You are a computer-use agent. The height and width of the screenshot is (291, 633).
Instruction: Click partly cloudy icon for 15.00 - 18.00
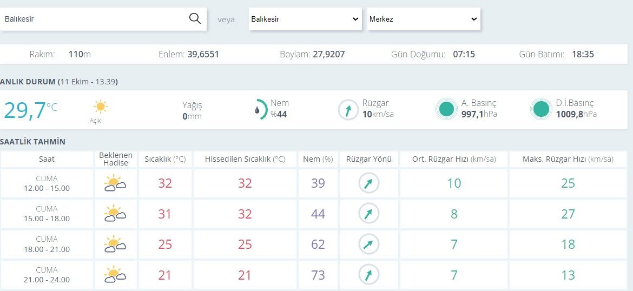[115, 214]
